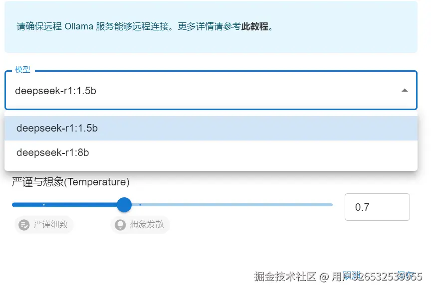Click the Temperature slider thumb
Screen dimensions: 431x291
click(x=124, y=205)
